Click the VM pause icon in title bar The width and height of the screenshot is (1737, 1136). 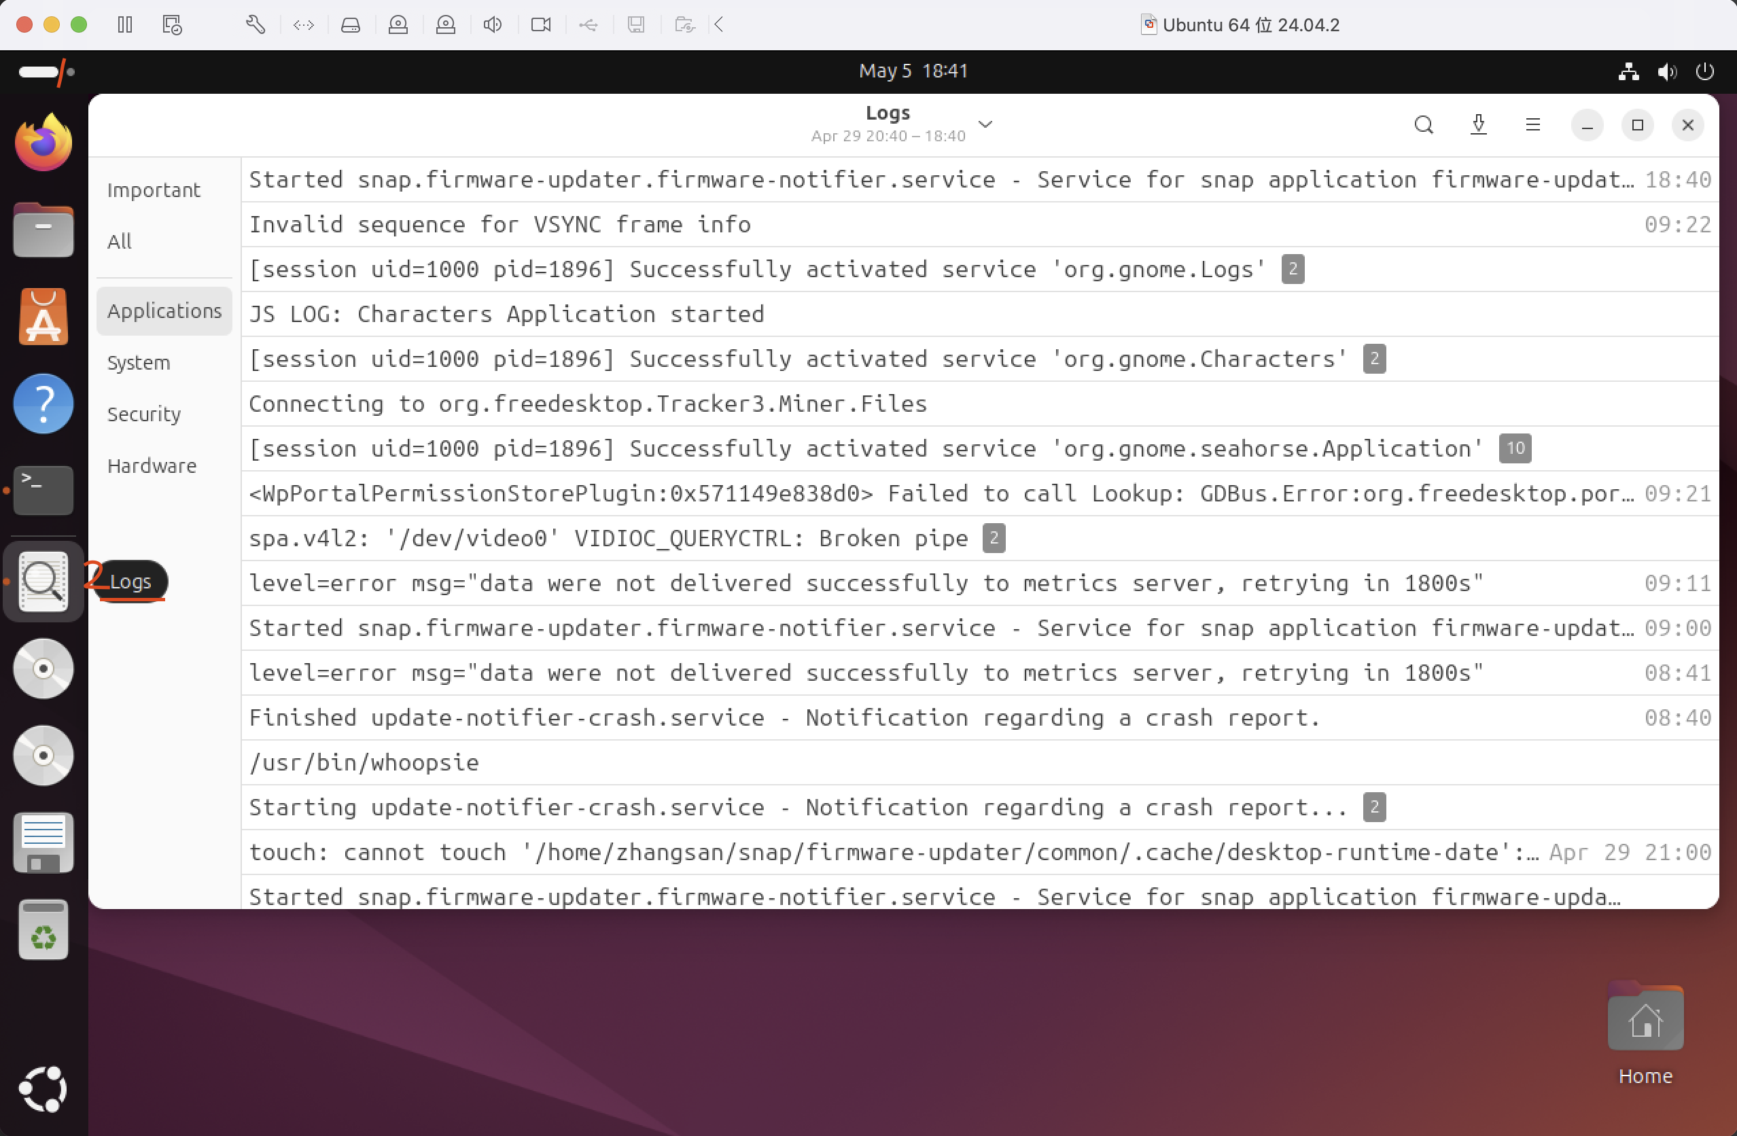point(125,25)
